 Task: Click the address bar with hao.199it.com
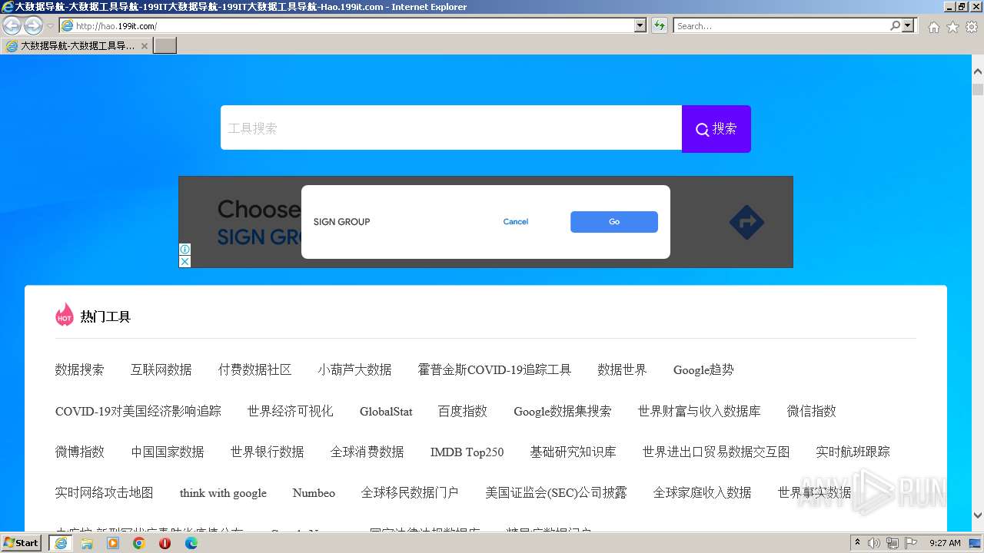click(x=346, y=26)
